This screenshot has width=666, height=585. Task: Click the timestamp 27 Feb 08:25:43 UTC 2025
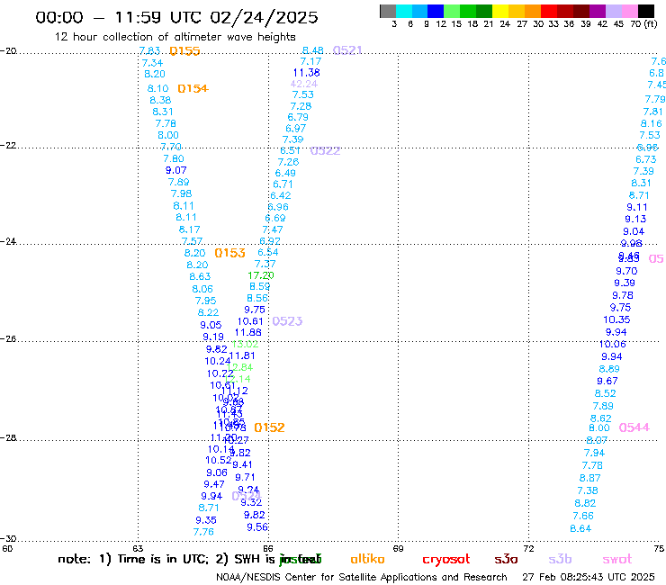click(589, 578)
